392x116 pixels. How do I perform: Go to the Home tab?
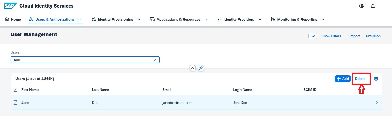tap(13, 19)
